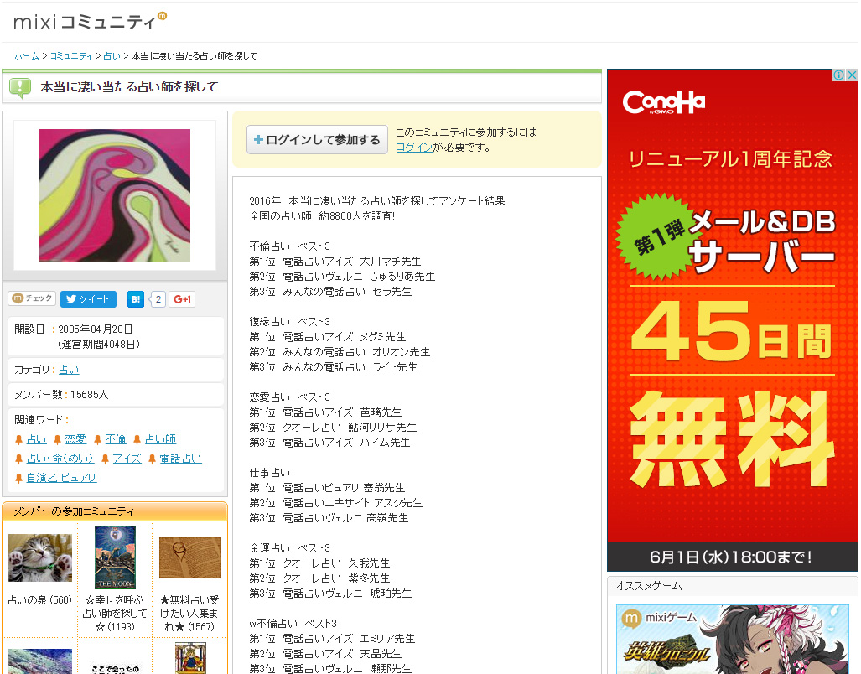Click the Google +1 button
Viewport: 861px width, 674px height.
[182, 299]
